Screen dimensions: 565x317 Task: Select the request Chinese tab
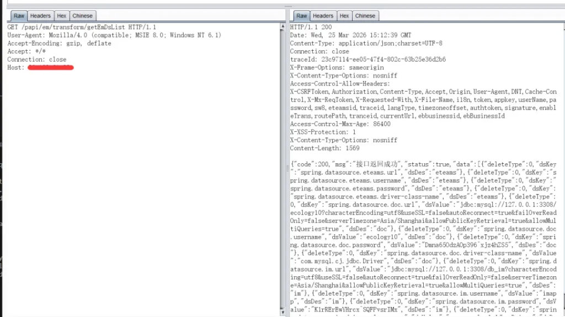tap(82, 16)
